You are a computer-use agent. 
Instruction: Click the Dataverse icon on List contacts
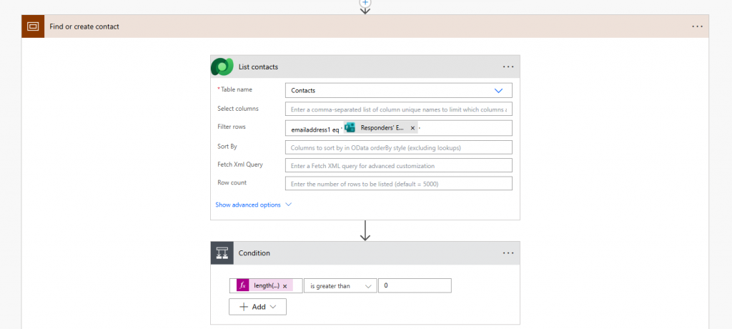222,67
